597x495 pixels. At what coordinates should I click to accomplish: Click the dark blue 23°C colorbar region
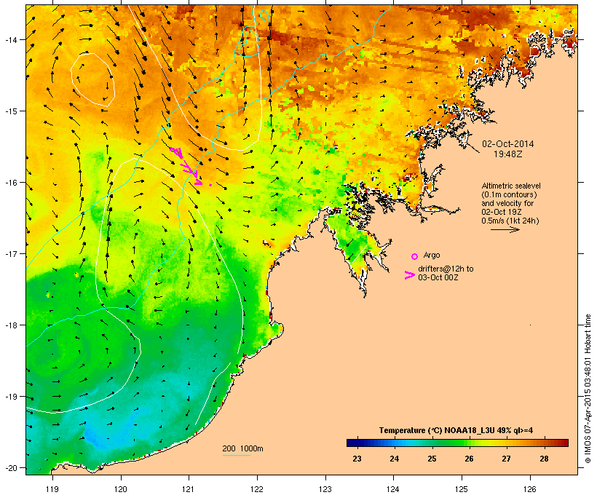(357, 443)
